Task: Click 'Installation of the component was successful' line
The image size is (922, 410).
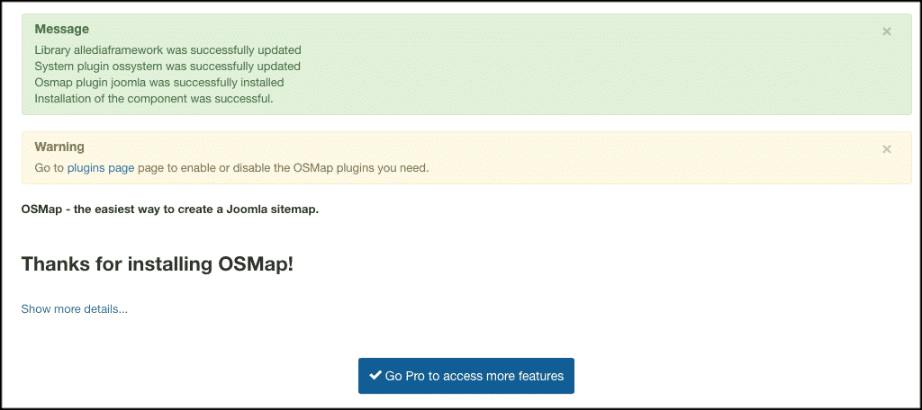Action: (x=154, y=98)
